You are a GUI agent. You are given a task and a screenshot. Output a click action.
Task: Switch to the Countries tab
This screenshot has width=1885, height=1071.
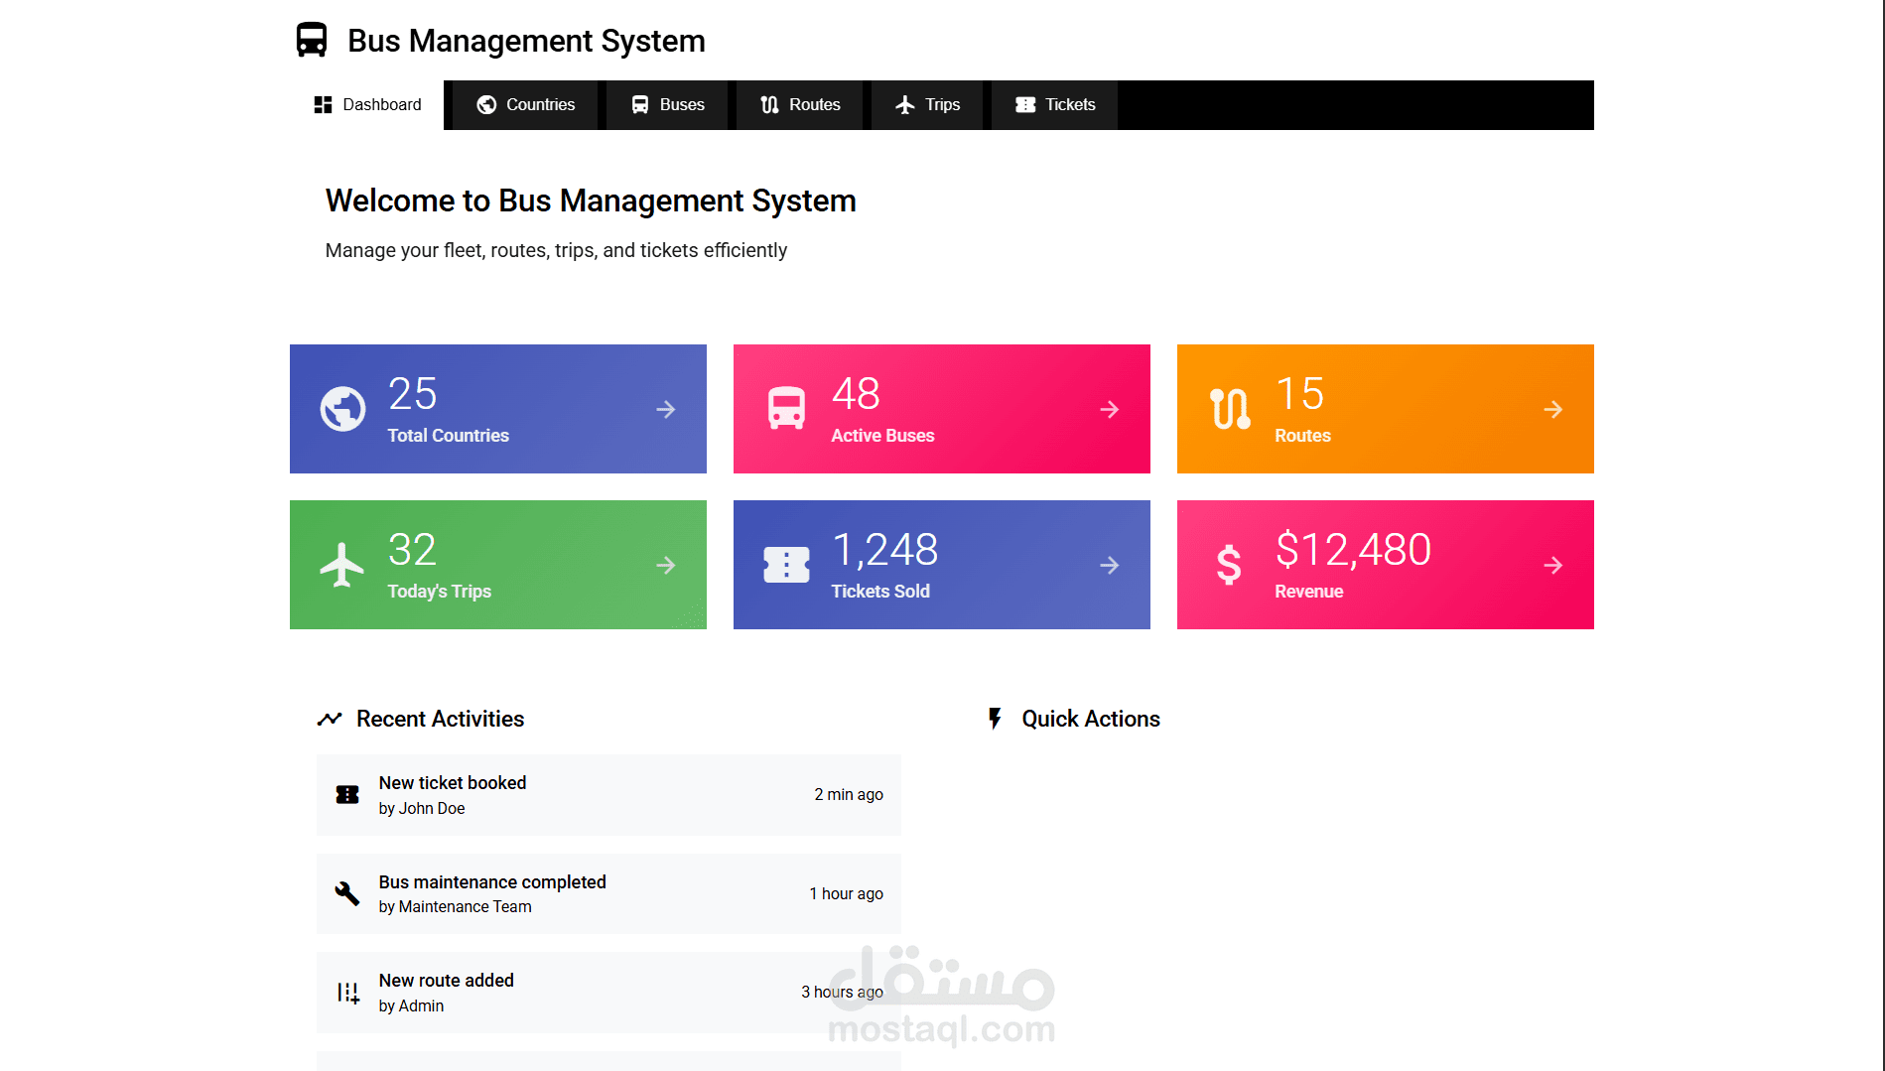click(526, 104)
